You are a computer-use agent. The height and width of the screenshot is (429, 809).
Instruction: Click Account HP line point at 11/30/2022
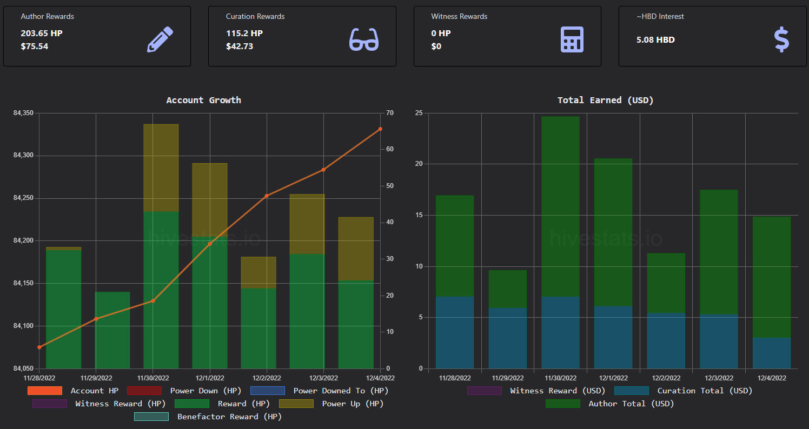coord(153,301)
